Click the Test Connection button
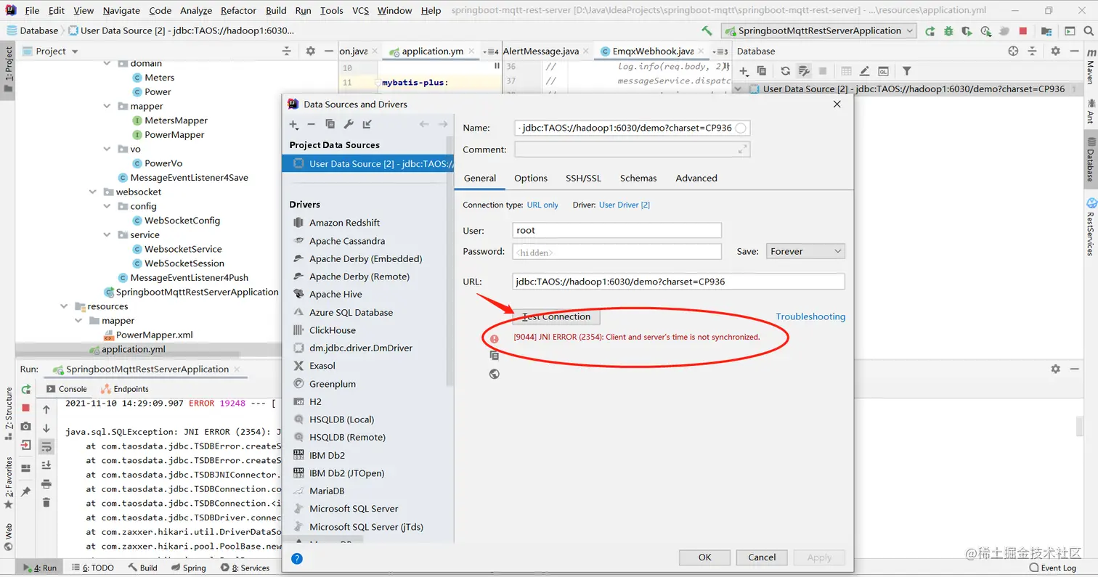 tap(556, 316)
